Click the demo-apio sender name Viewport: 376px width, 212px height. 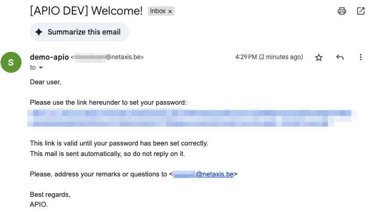click(49, 57)
